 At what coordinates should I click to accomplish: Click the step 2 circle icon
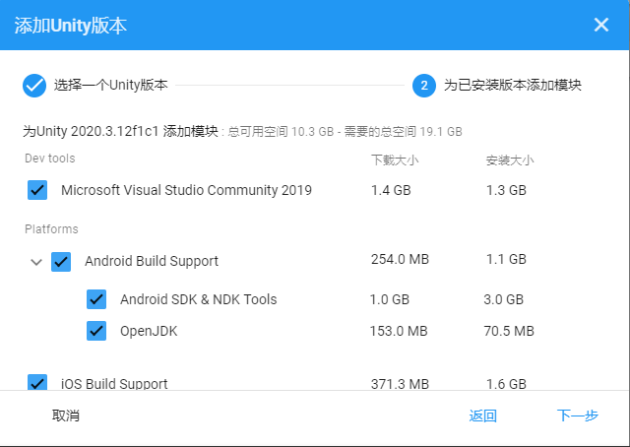424,86
